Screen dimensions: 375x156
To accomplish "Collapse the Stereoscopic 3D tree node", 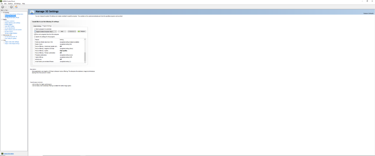I will point(1,35).
